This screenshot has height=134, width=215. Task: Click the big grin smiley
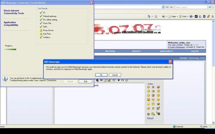pos(148,100)
